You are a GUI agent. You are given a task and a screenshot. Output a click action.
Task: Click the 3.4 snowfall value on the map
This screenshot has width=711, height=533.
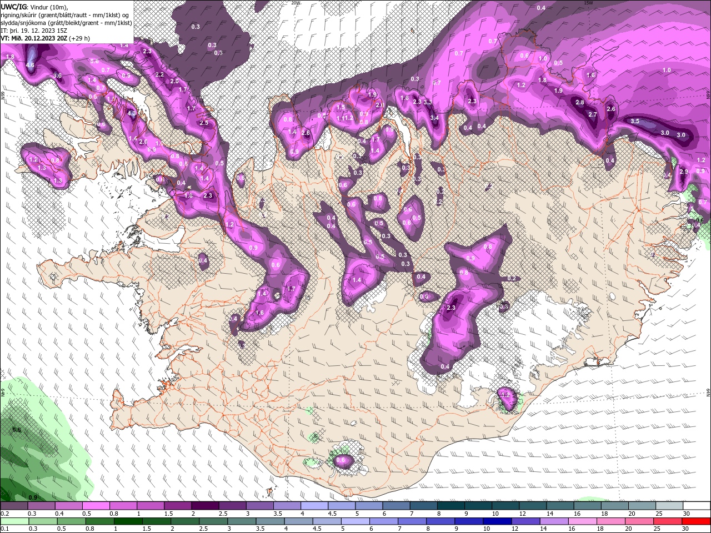(x=434, y=118)
